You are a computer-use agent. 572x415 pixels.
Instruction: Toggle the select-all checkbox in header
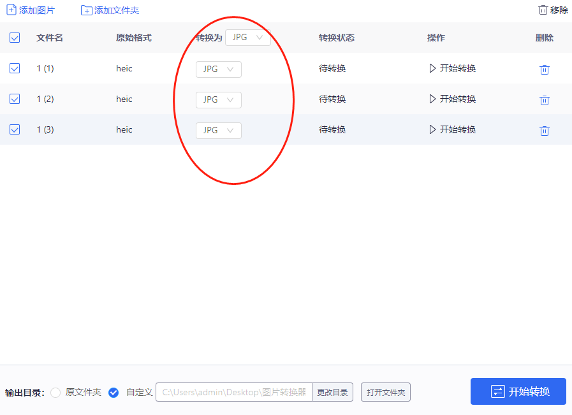coord(15,38)
